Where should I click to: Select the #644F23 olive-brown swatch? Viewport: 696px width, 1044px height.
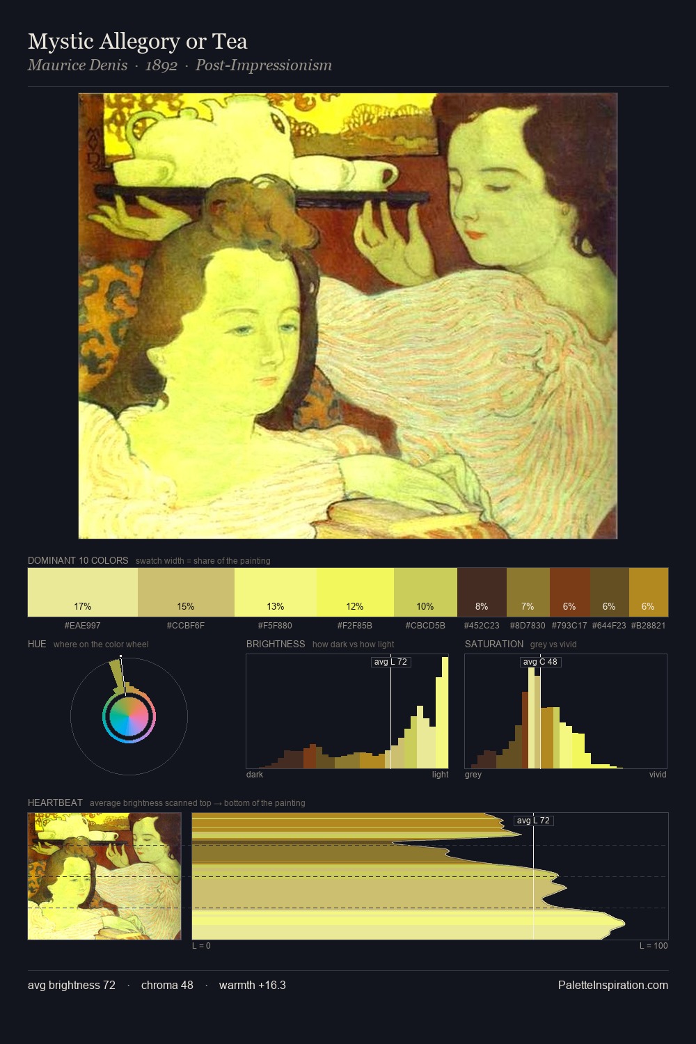pyautogui.click(x=610, y=592)
